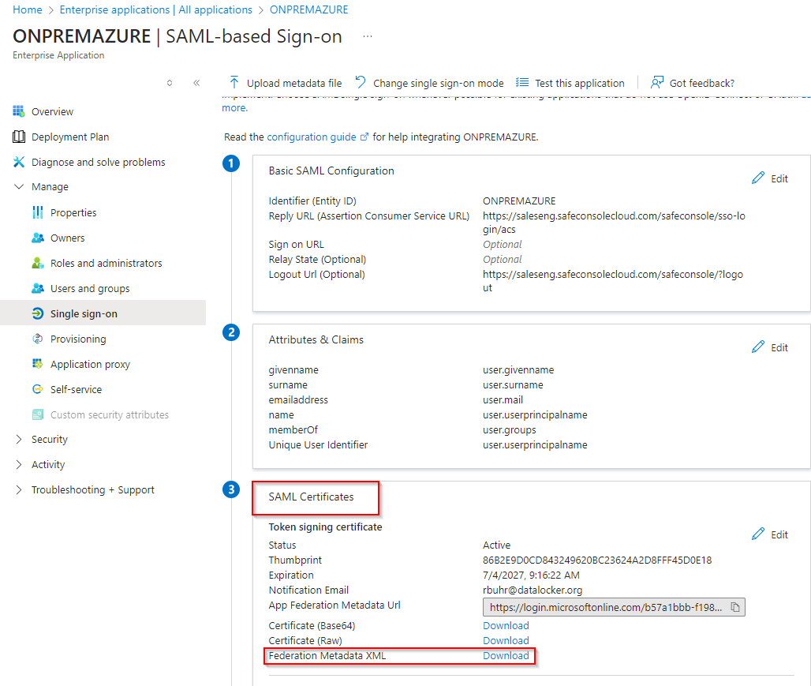Open Self-service settings
This screenshot has width=811, height=686.
click(76, 389)
